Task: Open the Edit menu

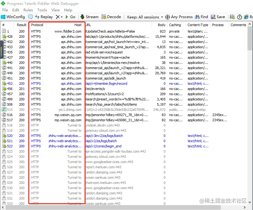Action: click(x=16, y=10)
